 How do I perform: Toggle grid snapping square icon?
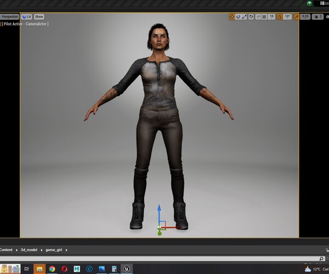(x=264, y=17)
